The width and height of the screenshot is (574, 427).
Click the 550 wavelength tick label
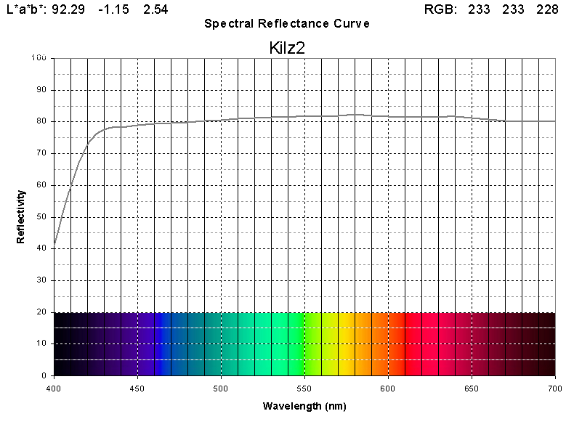(304, 389)
